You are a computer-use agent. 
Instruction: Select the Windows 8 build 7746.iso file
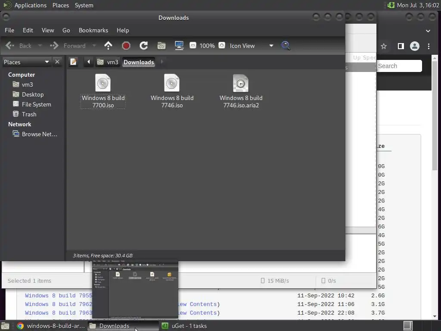coord(172,91)
